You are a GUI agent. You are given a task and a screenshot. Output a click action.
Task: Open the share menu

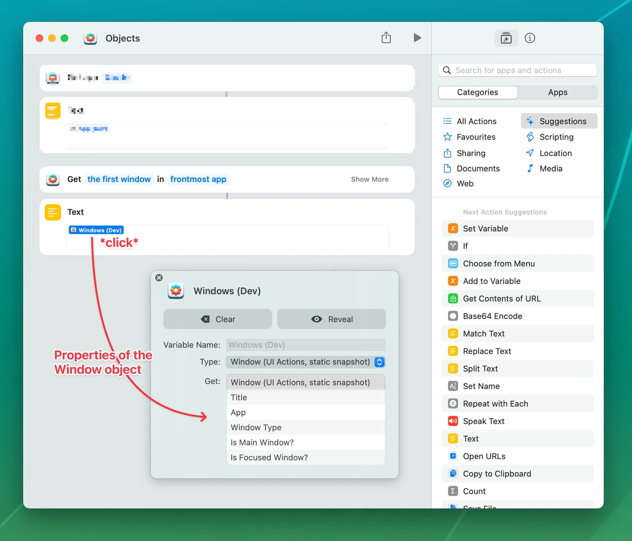click(x=386, y=38)
